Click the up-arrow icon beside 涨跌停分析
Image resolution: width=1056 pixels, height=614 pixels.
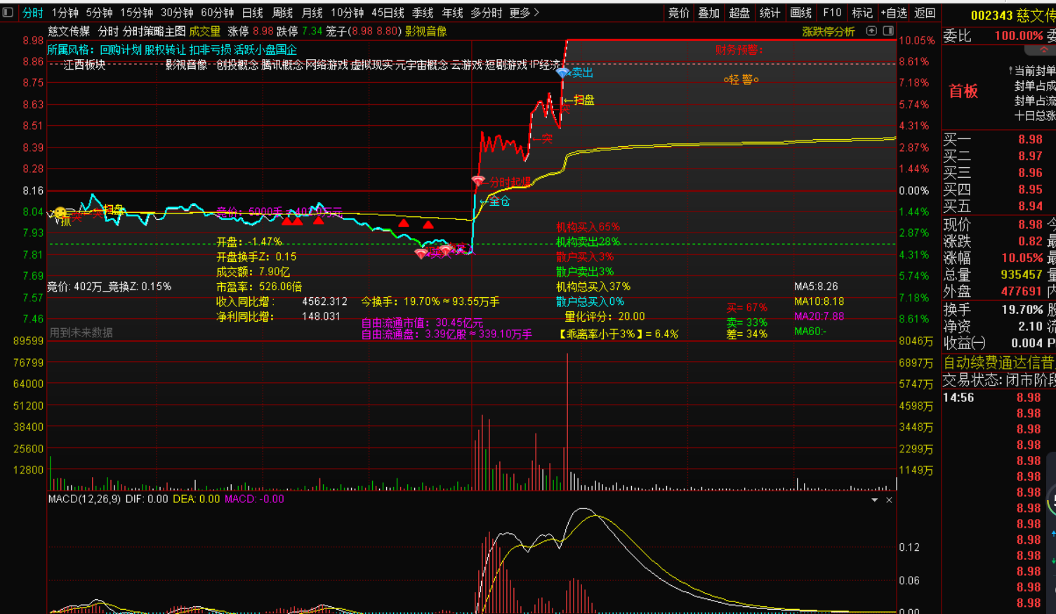tap(871, 31)
